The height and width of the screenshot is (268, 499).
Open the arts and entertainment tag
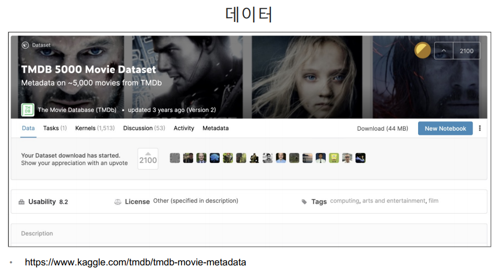pyautogui.click(x=394, y=201)
